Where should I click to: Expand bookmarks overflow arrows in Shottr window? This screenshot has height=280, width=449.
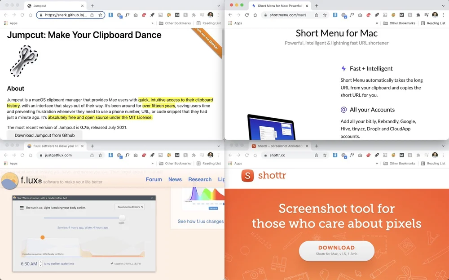pyautogui.click(x=377, y=163)
